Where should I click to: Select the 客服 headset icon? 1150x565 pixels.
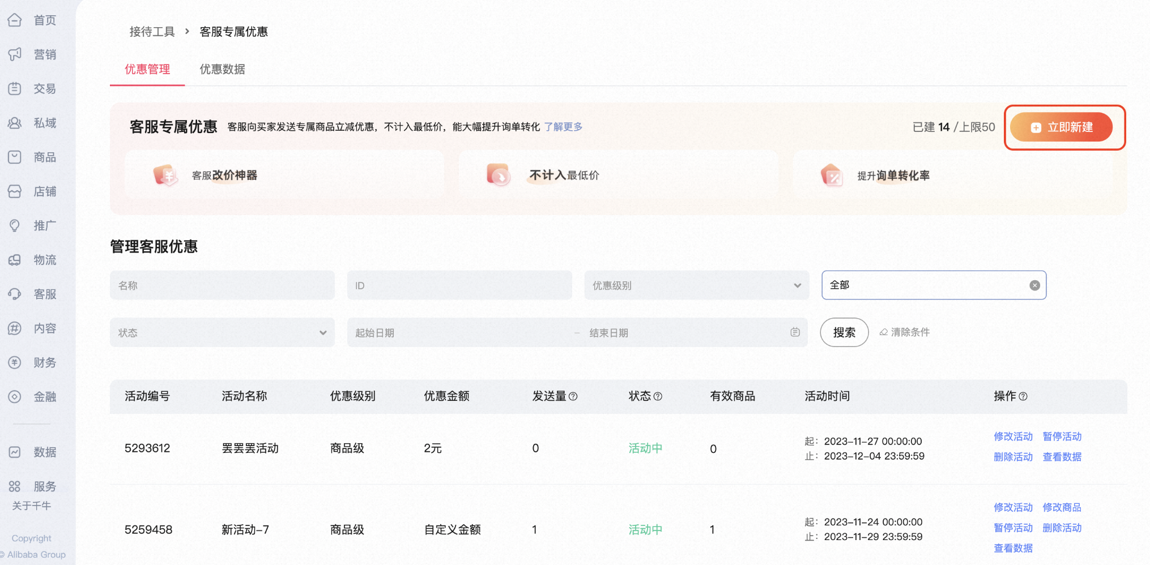15,294
